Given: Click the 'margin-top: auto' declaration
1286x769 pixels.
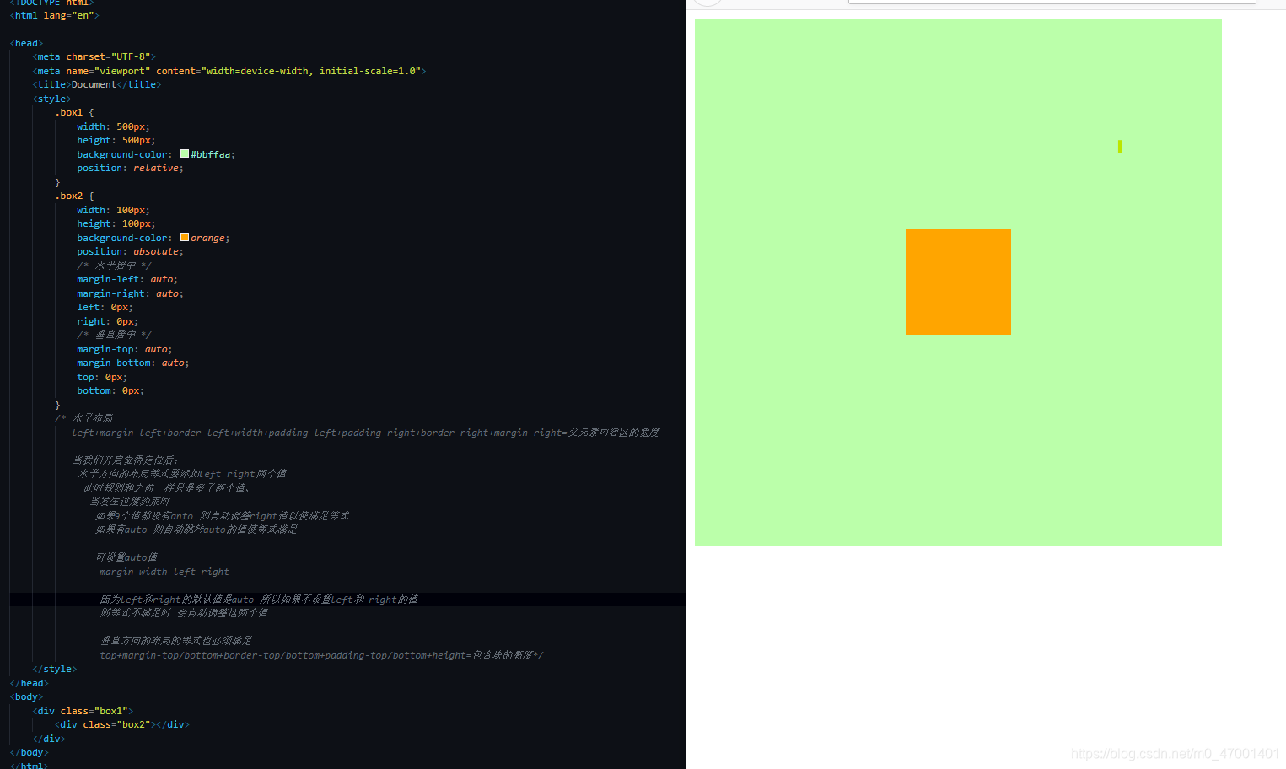Looking at the screenshot, I should click(x=125, y=349).
